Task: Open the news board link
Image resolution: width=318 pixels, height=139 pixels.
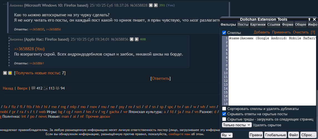Action: click(42, 117)
